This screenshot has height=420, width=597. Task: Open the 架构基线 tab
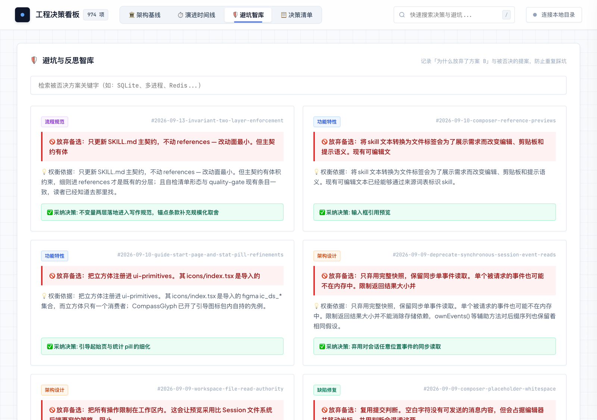145,15
